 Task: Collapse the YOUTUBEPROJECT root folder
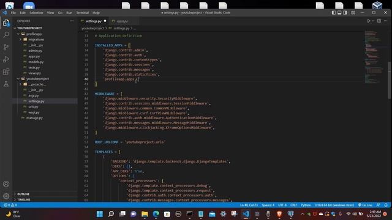[15, 28]
